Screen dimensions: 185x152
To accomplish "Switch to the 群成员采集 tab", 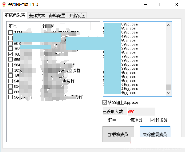I will tap(15, 15).
